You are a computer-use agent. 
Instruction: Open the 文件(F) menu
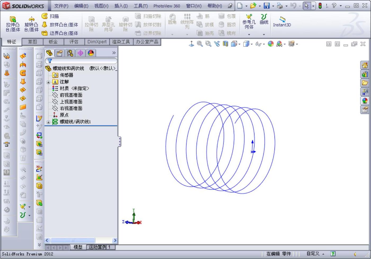(61, 6)
